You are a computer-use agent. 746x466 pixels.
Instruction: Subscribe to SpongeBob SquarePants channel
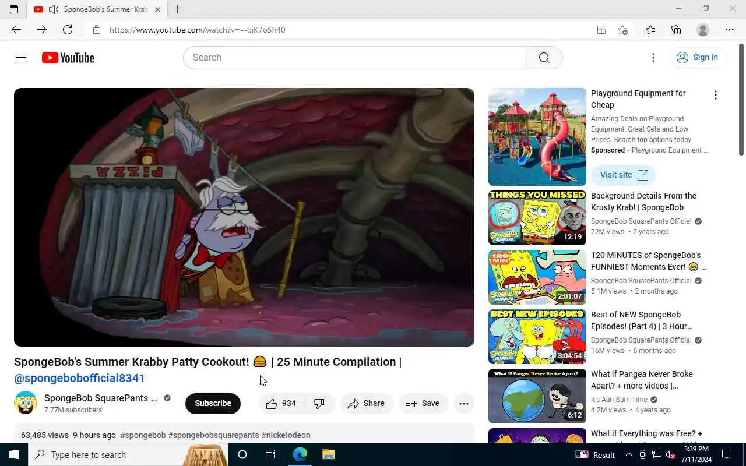(213, 403)
